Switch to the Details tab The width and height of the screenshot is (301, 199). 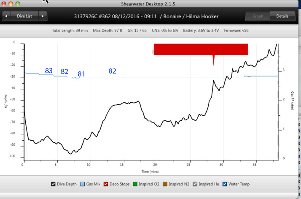point(282,16)
